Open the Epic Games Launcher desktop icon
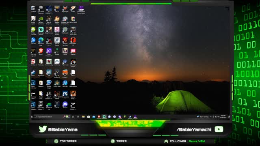 click(x=41, y=10)
